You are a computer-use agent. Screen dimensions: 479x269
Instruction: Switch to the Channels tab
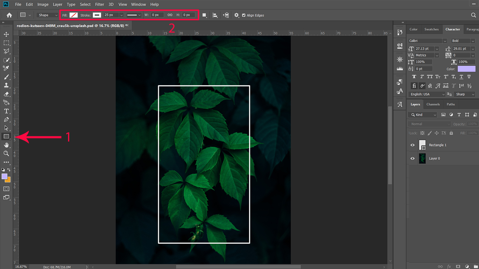[433, 104]
